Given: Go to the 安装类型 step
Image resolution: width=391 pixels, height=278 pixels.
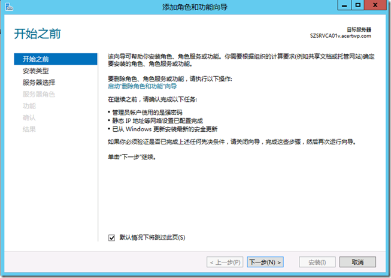Looking at the screenshot, I should pos(36,71).
